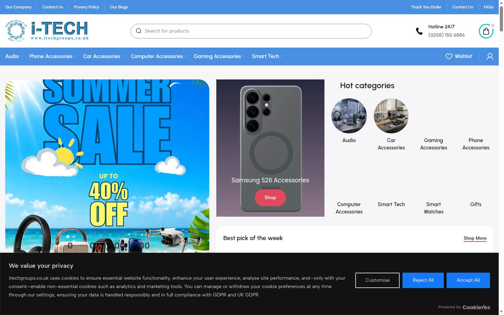The width and height of the screenshot is (504, 315).
Task: Click Reject All cookies button
Action: point(423,280)
